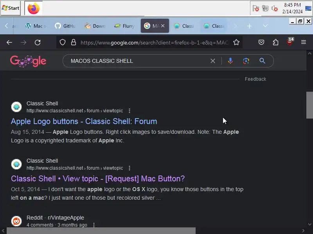
Task: Click the scroll up arrow
Action: (x=309, y=53)
